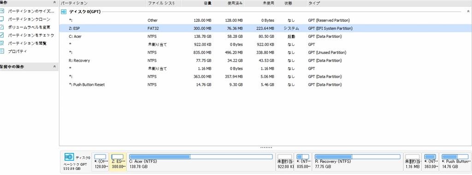Sort by 使用済み column header
Image resolution: width=472 pixels, height=175 pixels.
pos(229,3)
